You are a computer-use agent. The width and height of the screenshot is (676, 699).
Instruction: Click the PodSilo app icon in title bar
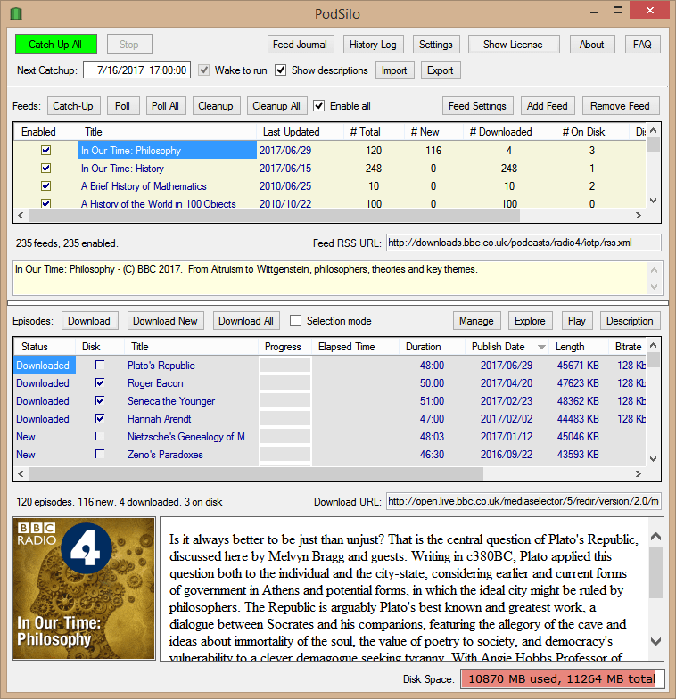[15, 12]
